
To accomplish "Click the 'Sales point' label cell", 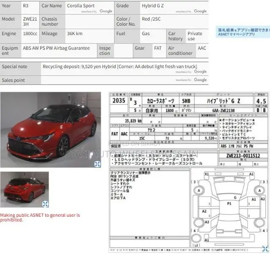I will [20, 80].
